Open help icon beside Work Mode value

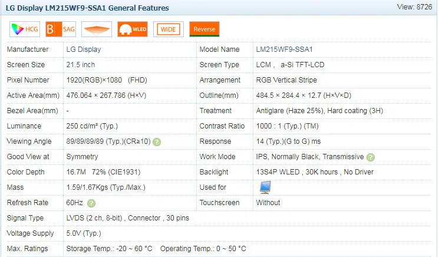click(371, 157)
